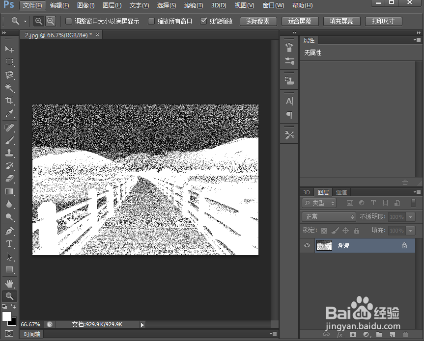424x341 pixels.
Task: Switch to the 通道 tab
Action: tap(341, 192)
